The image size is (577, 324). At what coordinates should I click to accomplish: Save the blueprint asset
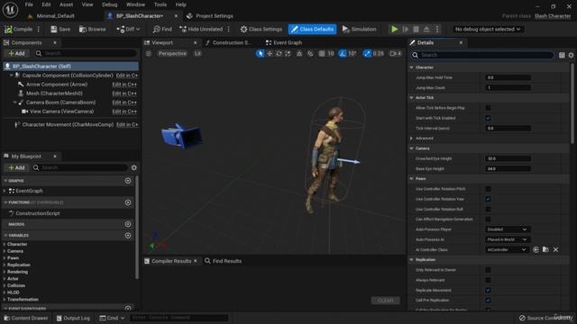60,29
